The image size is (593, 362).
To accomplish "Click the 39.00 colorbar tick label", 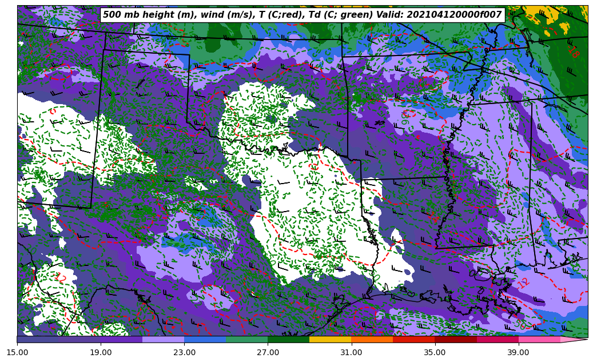I will click(518, 352).
